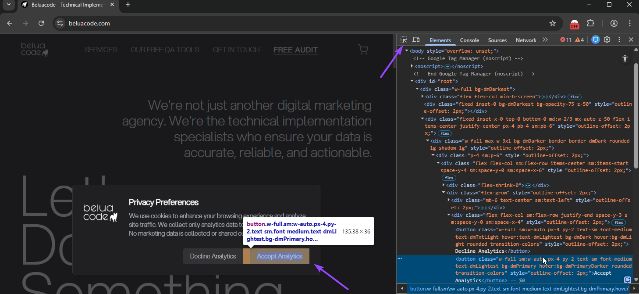Switch to the Network tab
639x294 pixels.
click(525, 40)
